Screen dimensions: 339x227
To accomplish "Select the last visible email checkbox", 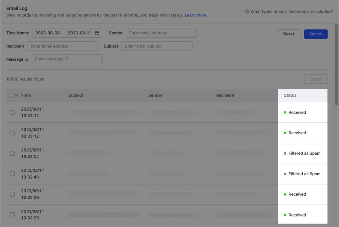I will click(12, 214).
